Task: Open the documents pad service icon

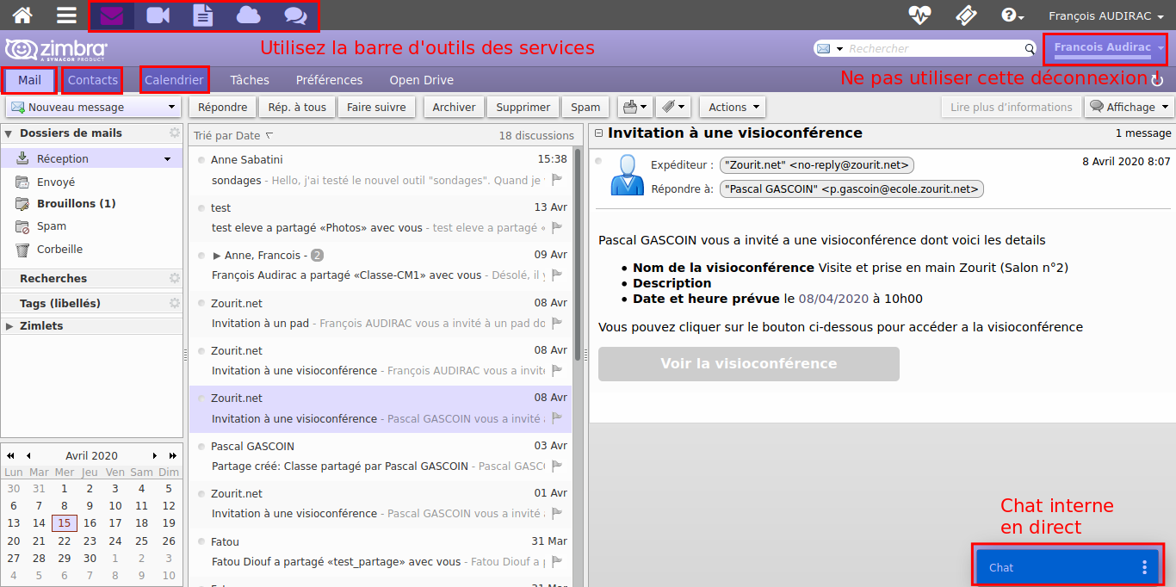Action: (203, 15)
